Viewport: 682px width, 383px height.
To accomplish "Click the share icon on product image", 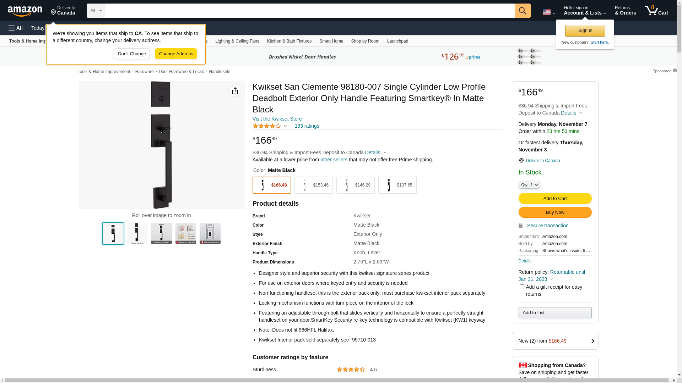I will pyautogui.click(x=235, y=91).
